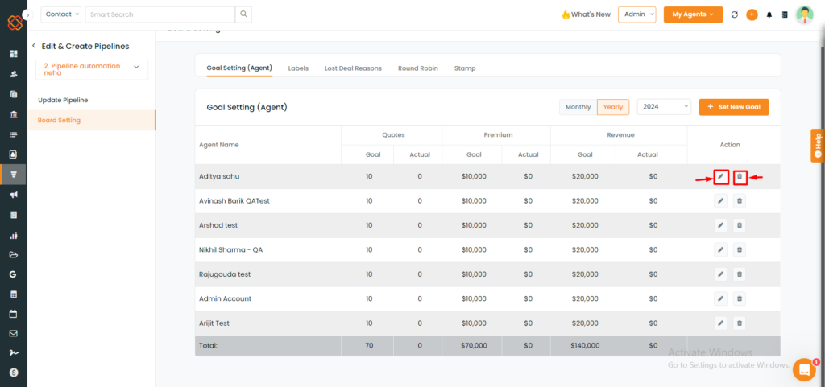The height and width of the screenshot is (387, 825).
Task: Edit Rajugouda test goal
Action: [x=721, y=274]
